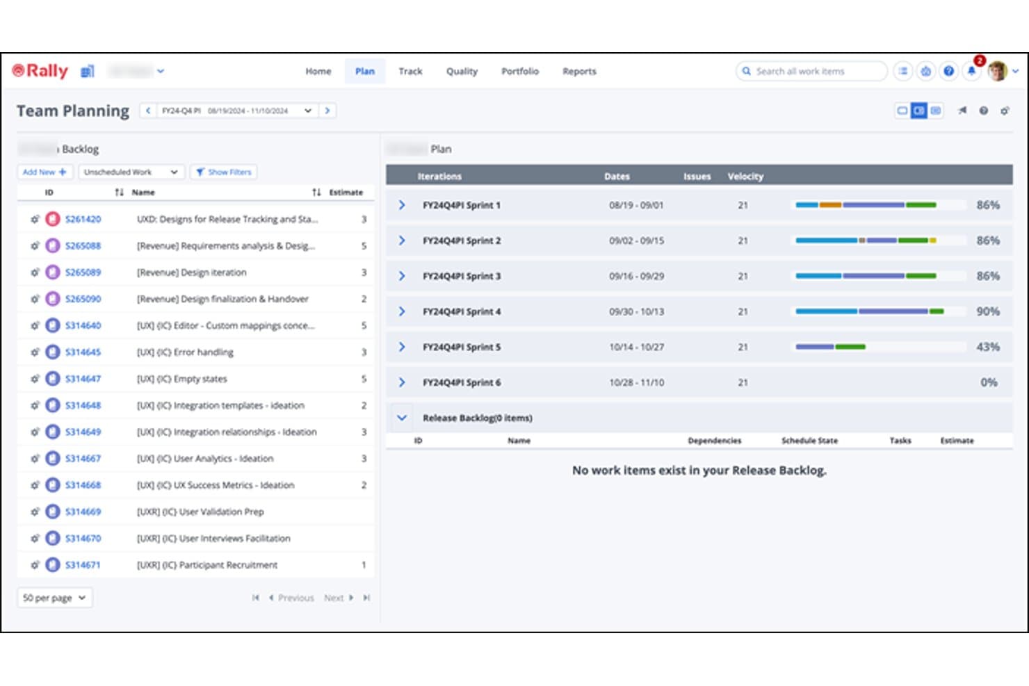Image resolution: width=1029 pixels, height=686 pixels.
Task: Click the Search all work items field
Action: pyautogui.click(x=811, y=71)
